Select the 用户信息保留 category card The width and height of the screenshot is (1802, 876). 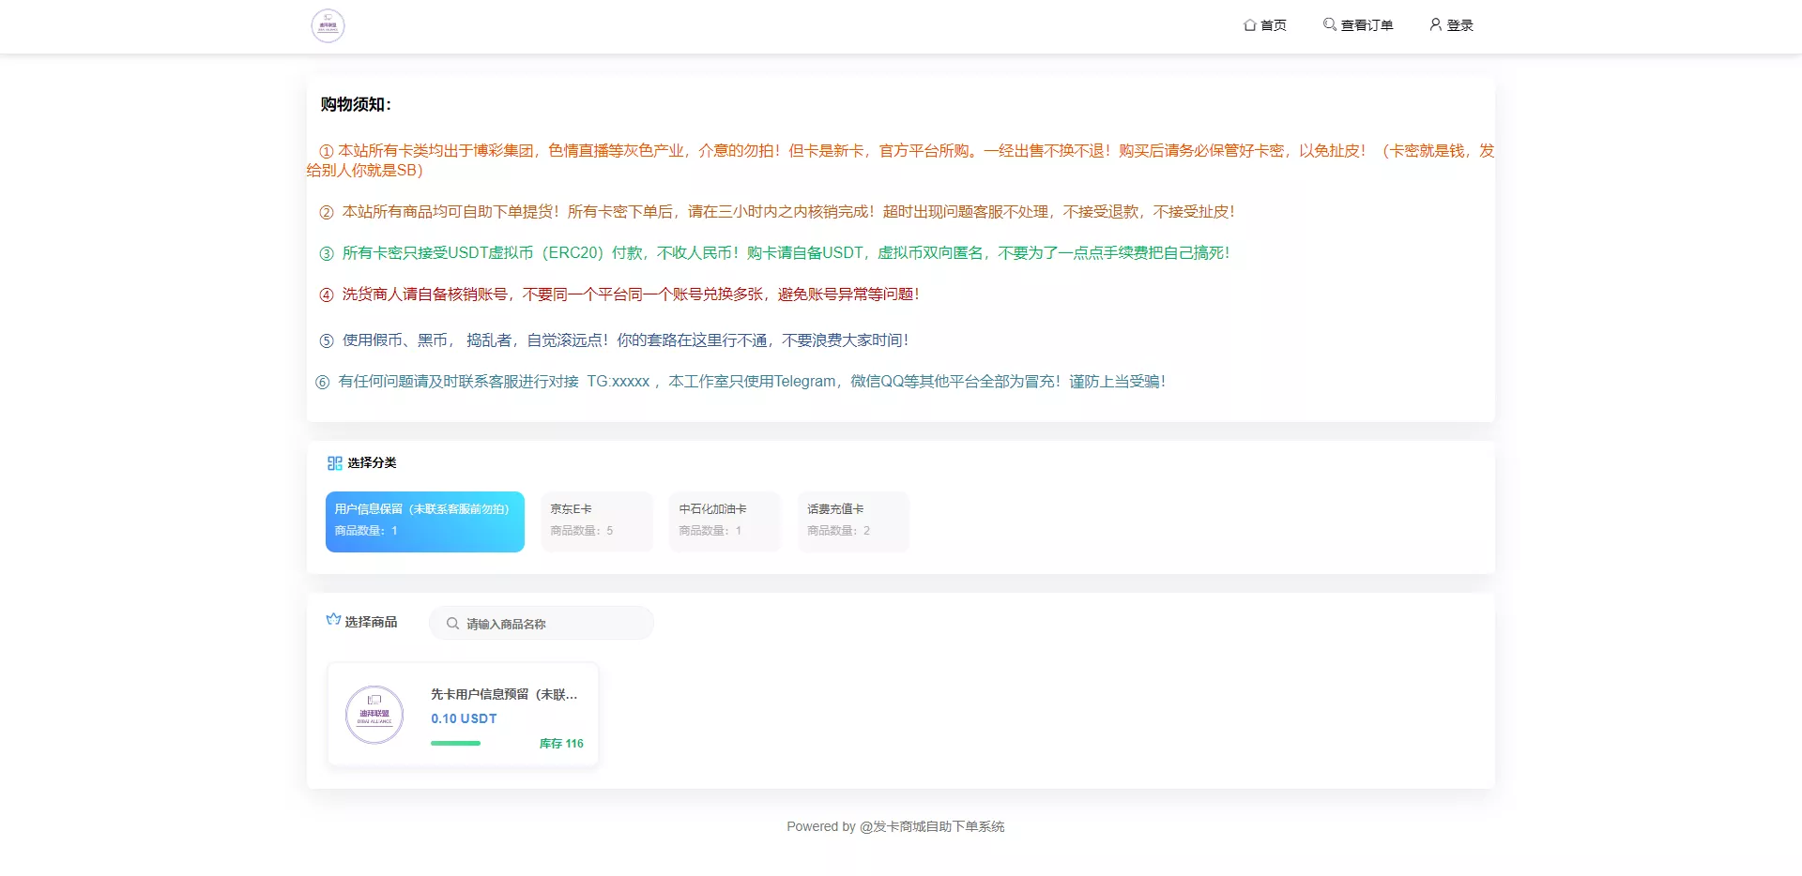pyautogui.click(x=424, y=521)
